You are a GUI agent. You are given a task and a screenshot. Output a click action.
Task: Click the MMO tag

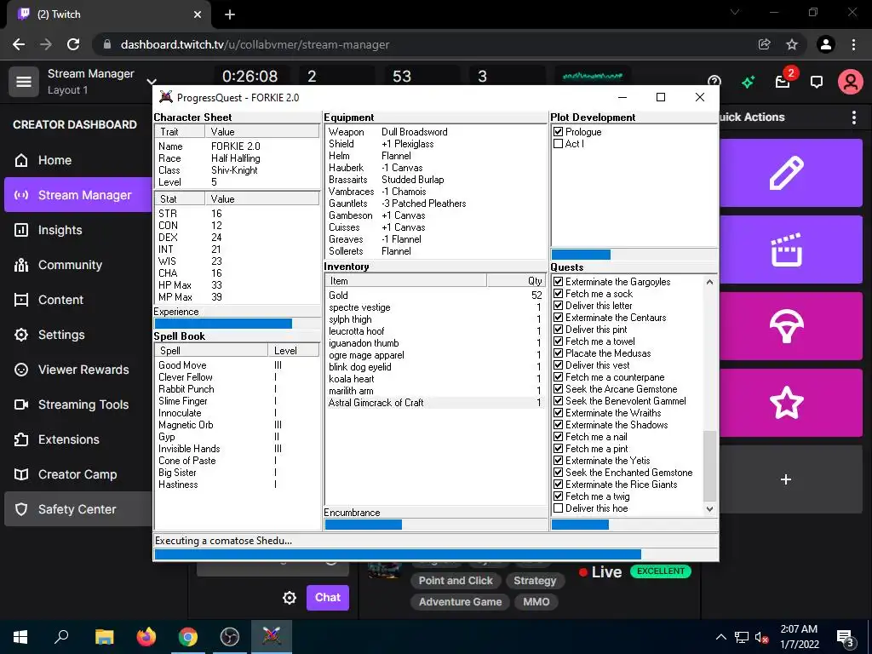pos(536,602)
